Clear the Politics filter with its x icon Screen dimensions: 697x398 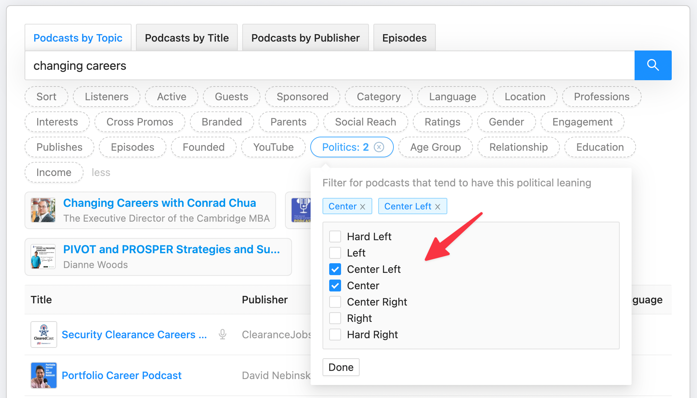[x=379, y=147]
